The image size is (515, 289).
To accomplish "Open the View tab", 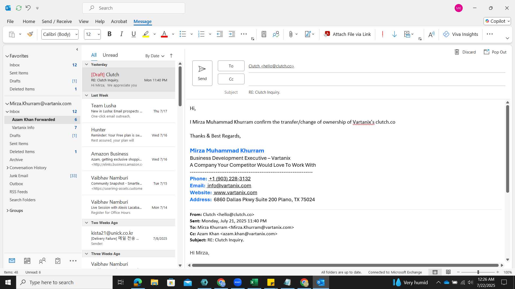I will coord(84,21).
